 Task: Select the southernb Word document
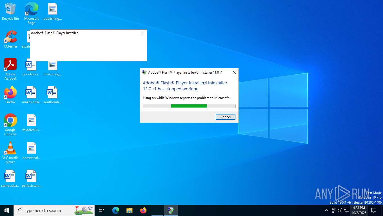pos(52,95)
